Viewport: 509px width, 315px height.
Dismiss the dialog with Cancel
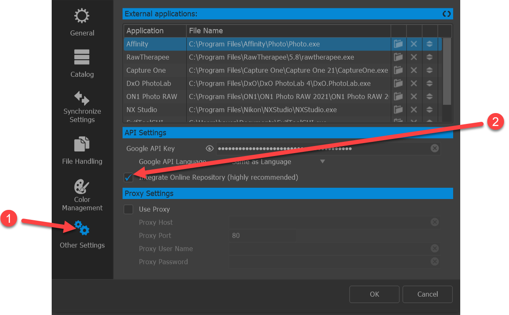pos(428,294)
